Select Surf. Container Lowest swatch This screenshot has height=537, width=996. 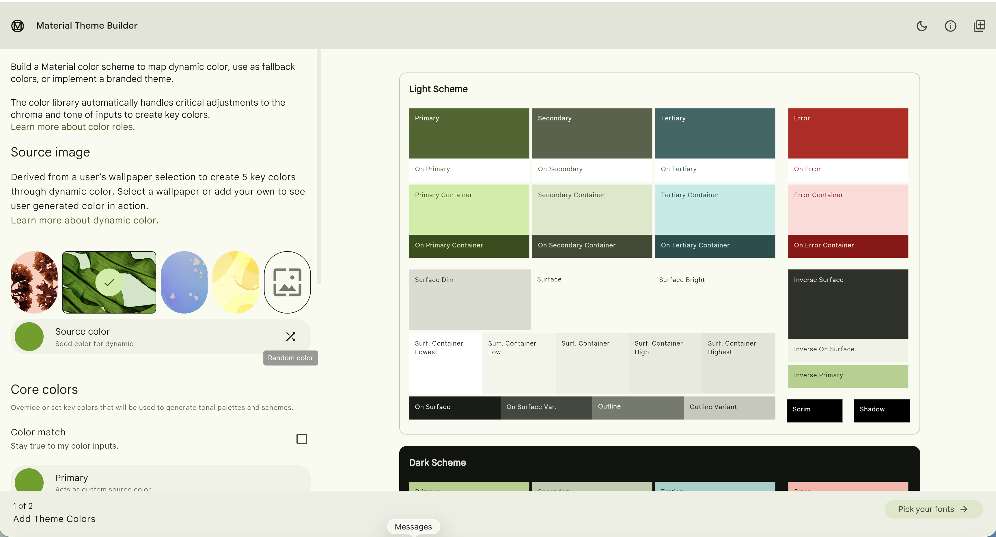(x=445, y=363)
